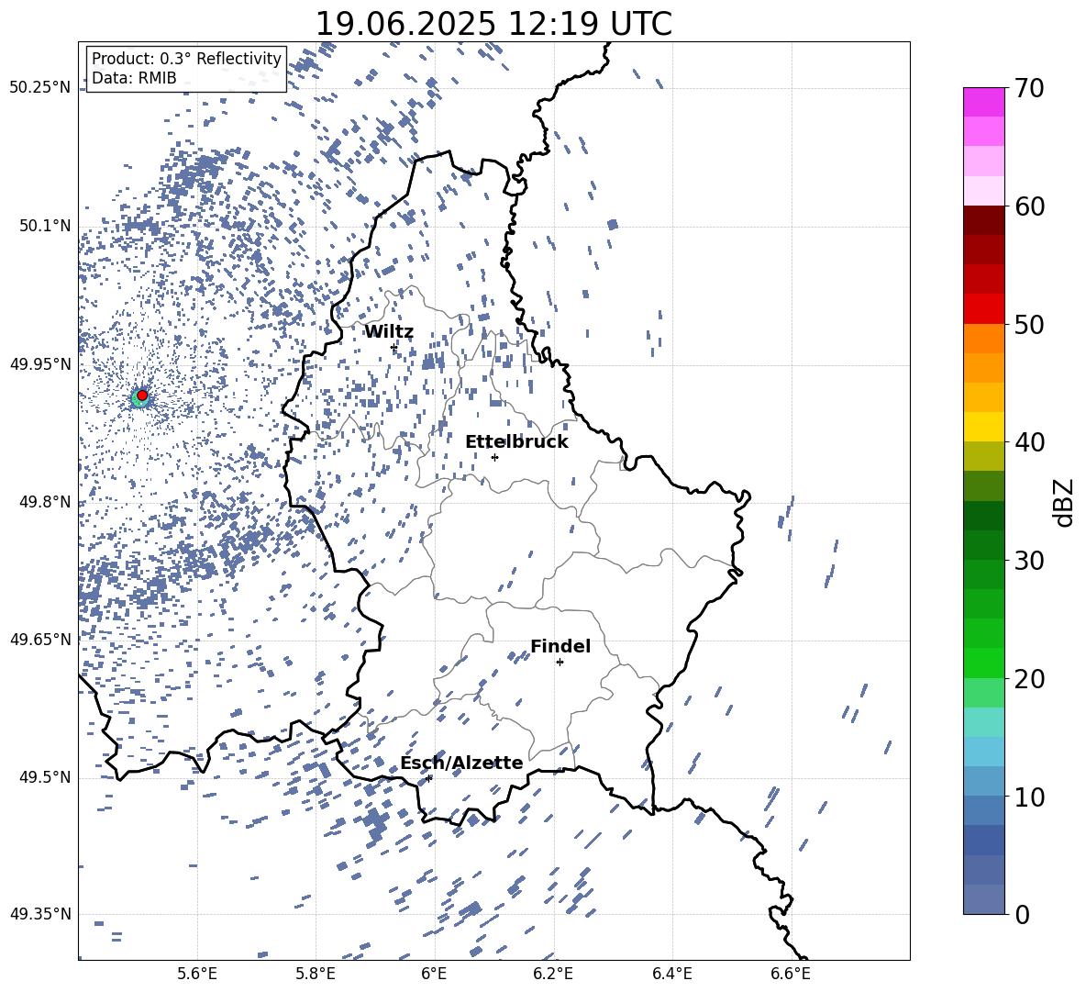Click the 60 tick on the colorbar
Screen dimensions: 1086x992
click(1028, 206)
